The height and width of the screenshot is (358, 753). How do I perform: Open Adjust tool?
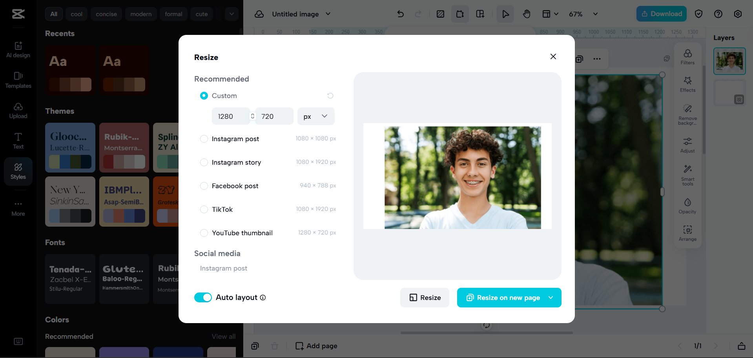tap(687, 145)
